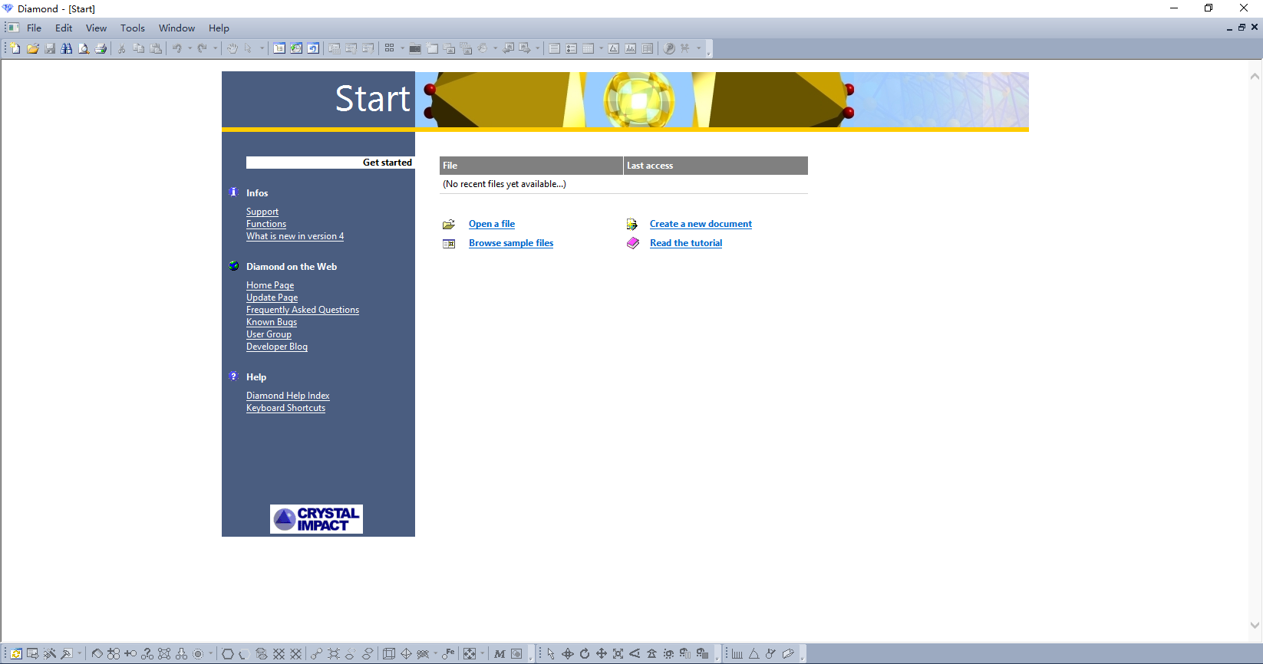Image resolution: width=1263 pixels, height=664 pixels.
Task: Click the Print Preview toolbar icon
Action: (x=84, y=48)
